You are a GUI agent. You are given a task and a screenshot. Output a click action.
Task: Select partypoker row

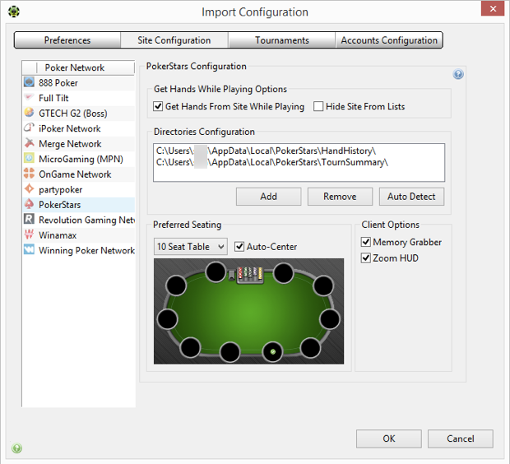click(79, 189)
